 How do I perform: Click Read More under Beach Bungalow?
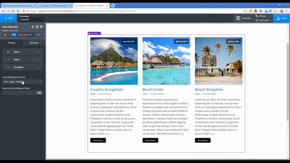pos(203,140)
